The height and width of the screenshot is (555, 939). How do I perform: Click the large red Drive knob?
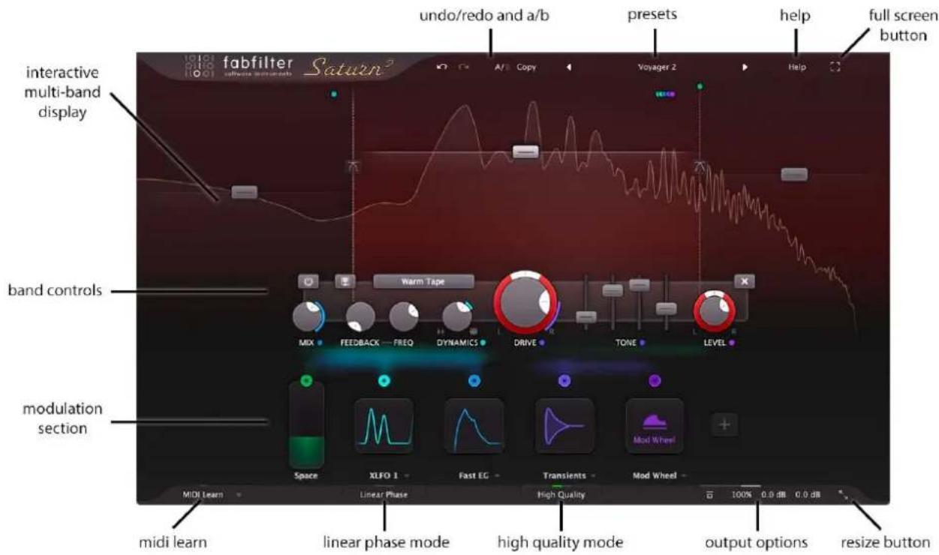pyautogui.click(x=525, y=303)
